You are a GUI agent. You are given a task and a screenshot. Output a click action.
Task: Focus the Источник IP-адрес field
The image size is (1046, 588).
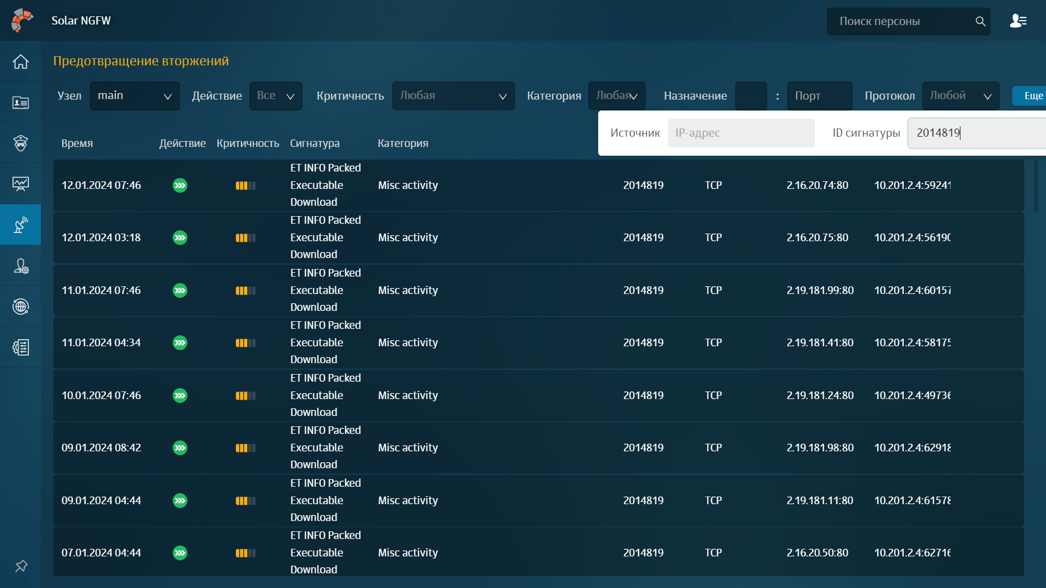pos(741,133)
